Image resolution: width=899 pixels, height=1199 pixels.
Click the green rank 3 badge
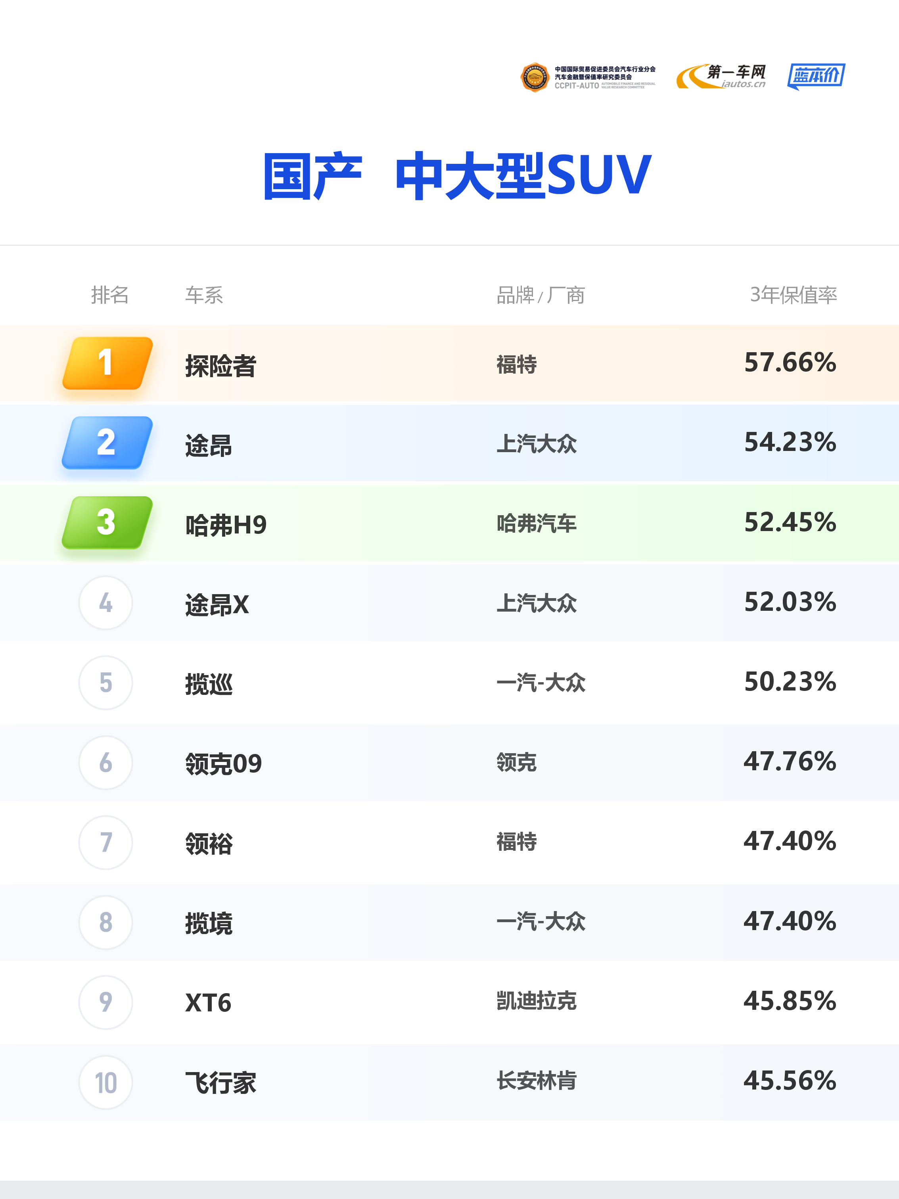[107, 522]
